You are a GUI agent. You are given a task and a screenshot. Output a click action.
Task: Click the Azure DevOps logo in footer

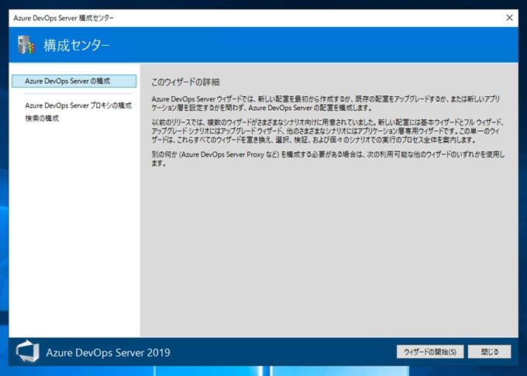[x=28, y=351]
